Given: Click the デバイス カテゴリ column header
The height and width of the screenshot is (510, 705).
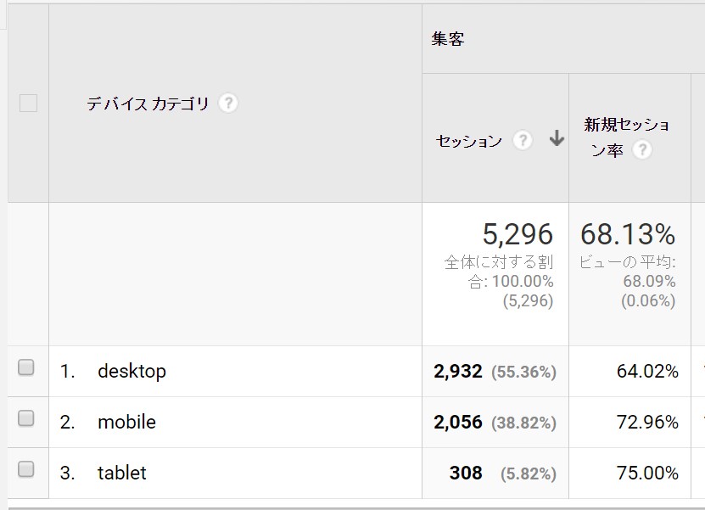Looking at the screenshot, I should (148, 104).
